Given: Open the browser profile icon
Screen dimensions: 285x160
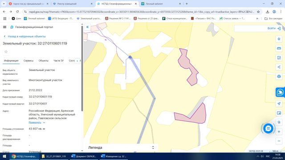Looking at the screenshot, I should 274,12.
